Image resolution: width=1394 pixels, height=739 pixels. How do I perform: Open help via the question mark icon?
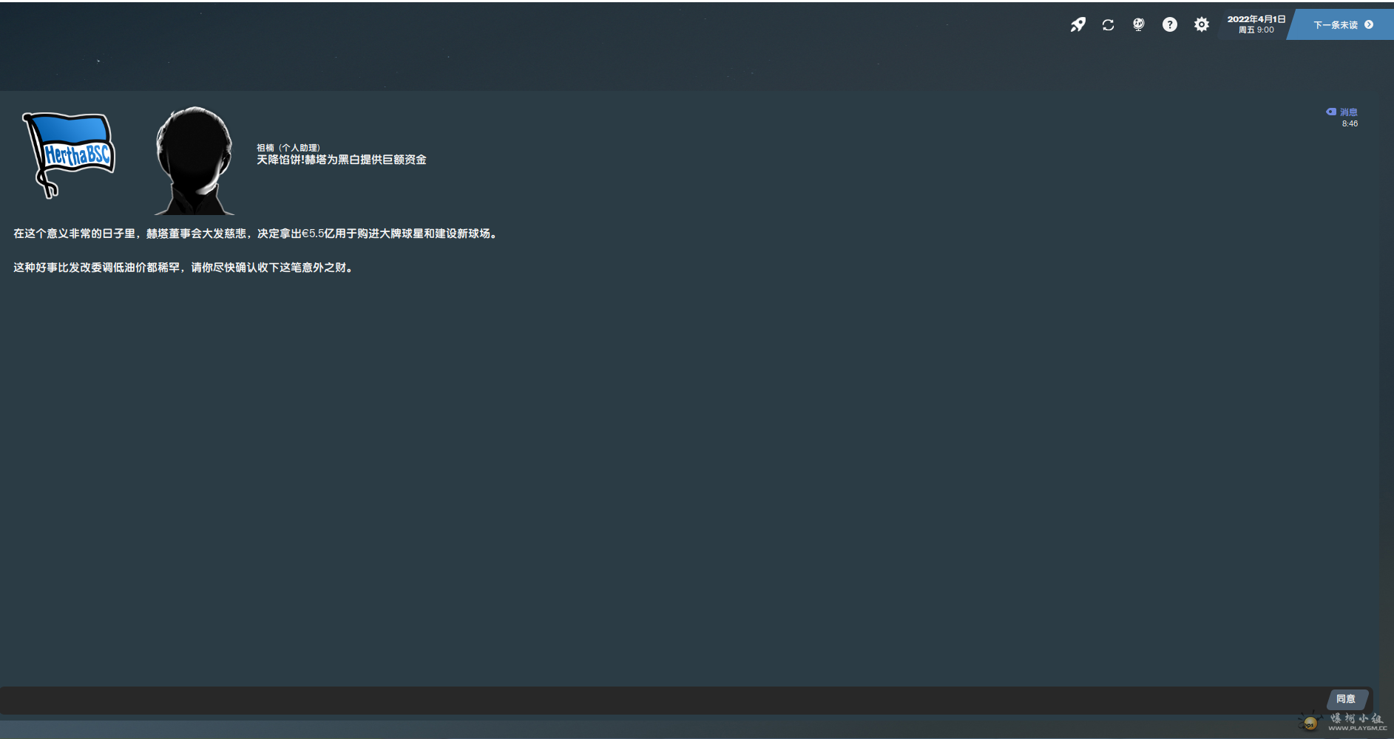point(1169,25)
